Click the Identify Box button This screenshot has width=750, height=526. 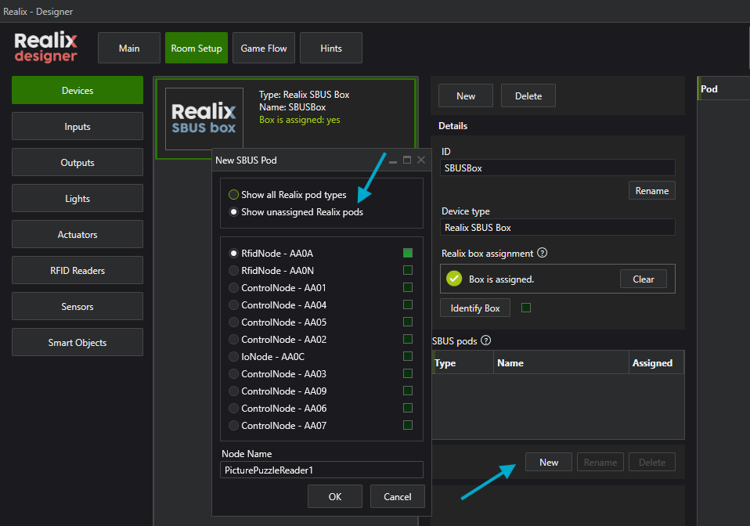coord(475,308)
